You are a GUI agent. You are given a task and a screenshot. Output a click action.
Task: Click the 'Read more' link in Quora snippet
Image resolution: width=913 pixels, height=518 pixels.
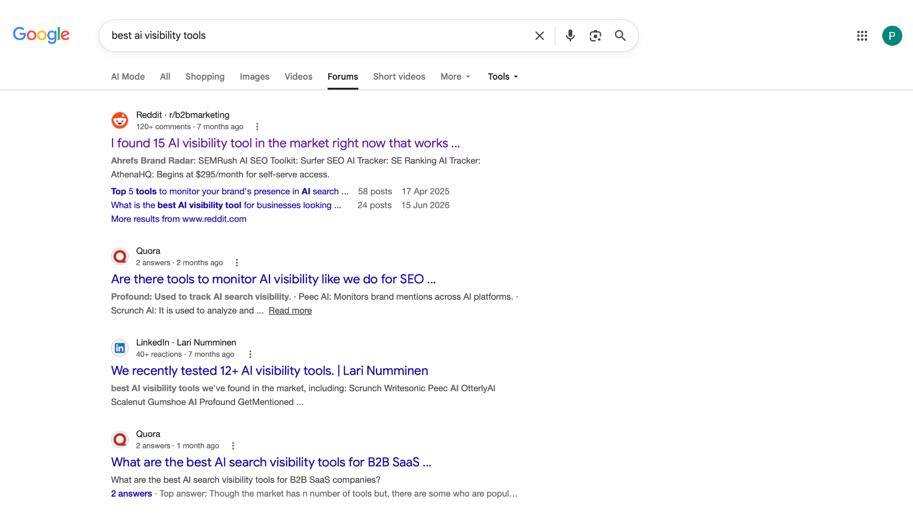[290, 310]
